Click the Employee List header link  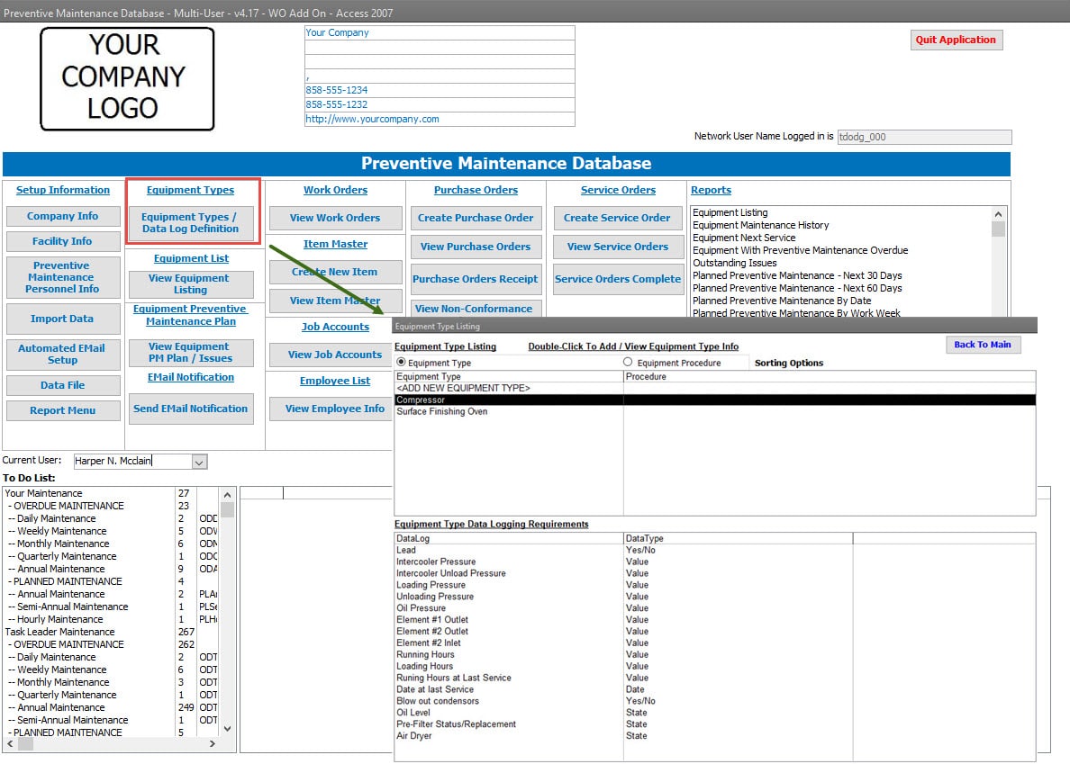pyautogui.click(x=335, y=381)
